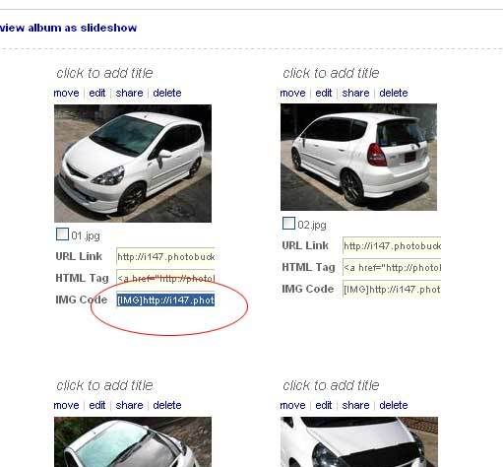Add title to the 02.jpg photo
Screen dimensions: 503x467
331,73
